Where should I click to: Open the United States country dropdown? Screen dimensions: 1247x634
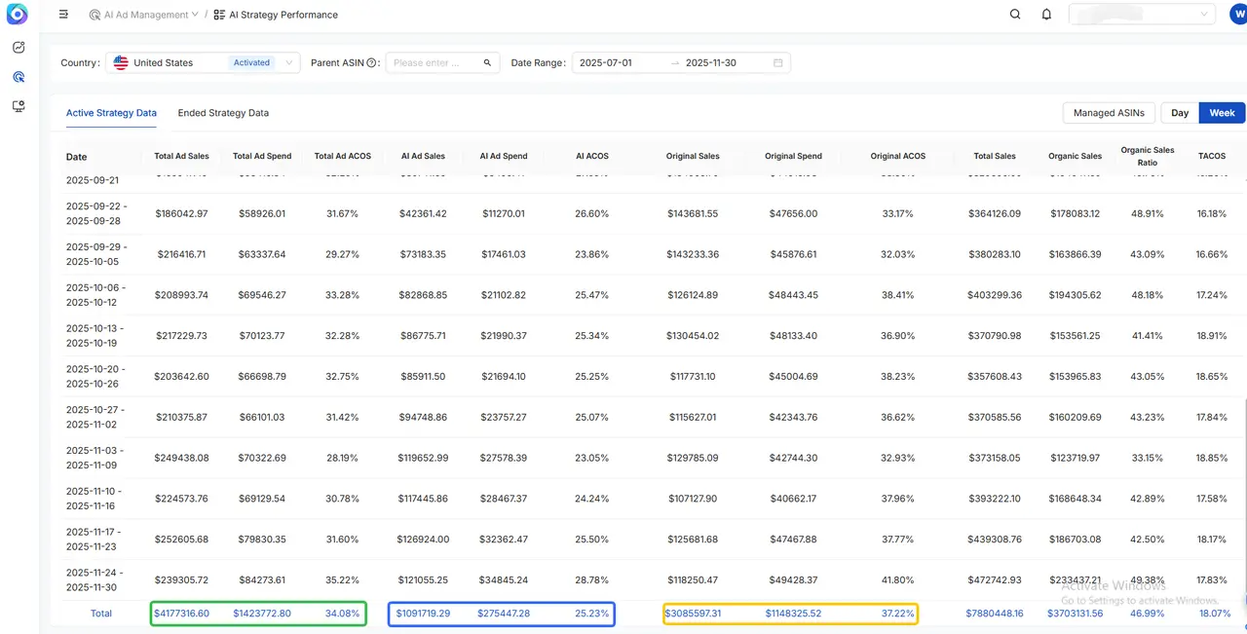(x=203, y=63)
